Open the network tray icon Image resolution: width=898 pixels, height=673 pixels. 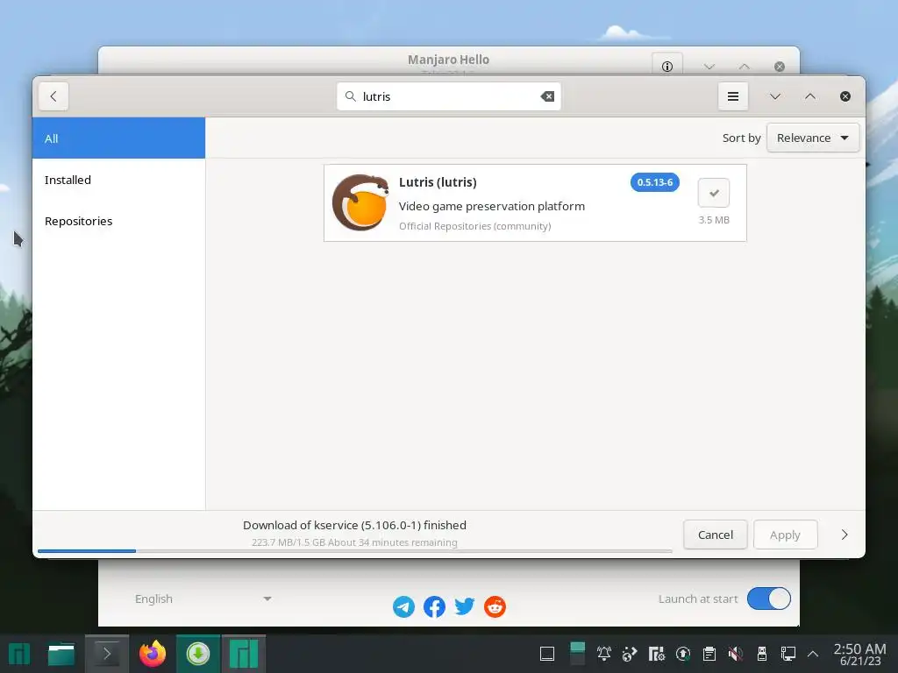788,654
